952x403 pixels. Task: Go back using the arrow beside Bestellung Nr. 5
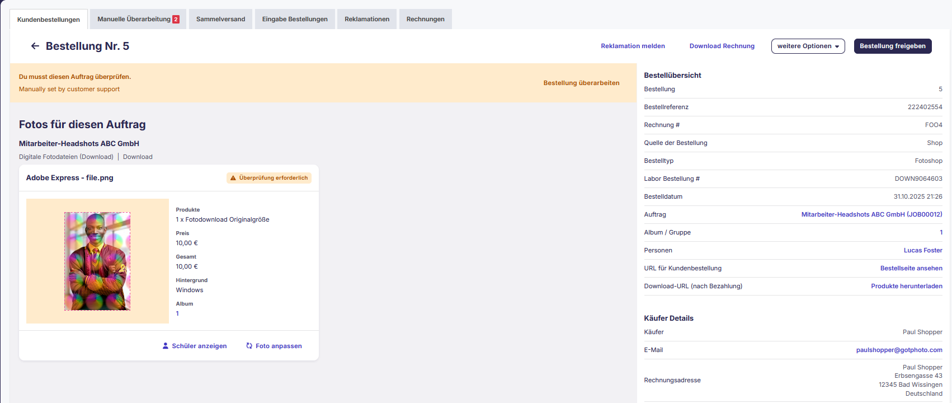click(35, 46)
